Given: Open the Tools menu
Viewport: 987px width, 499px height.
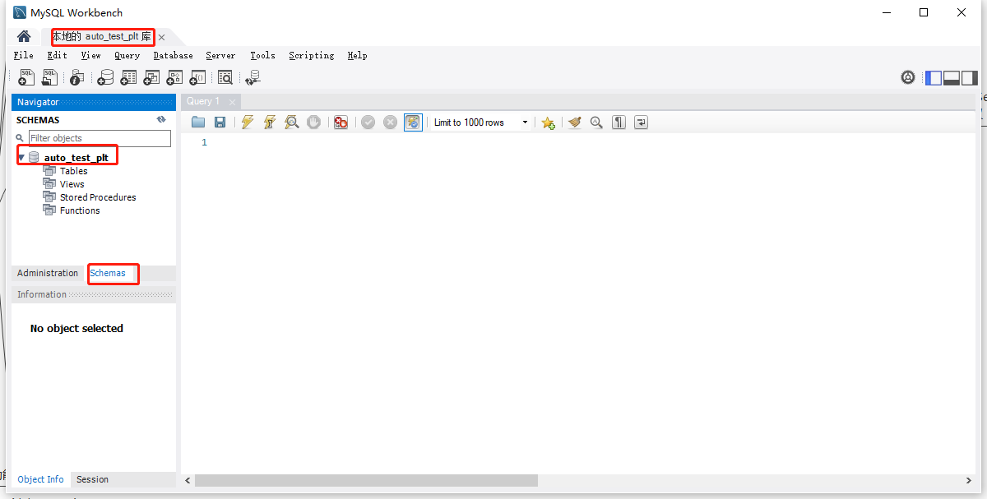Looking at the screenshot, I should click(262, 55).
